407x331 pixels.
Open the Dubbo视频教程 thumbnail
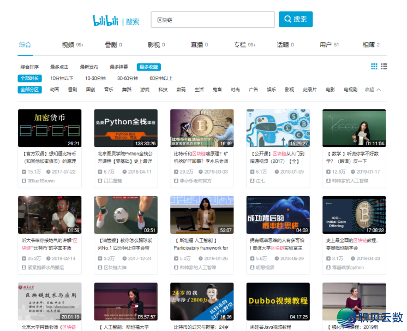pyautogui.click(x=278, y=302)
